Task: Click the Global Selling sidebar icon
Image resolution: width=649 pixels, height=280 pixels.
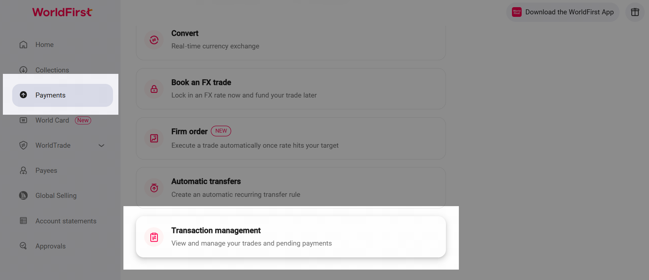Action: point(23,195)
